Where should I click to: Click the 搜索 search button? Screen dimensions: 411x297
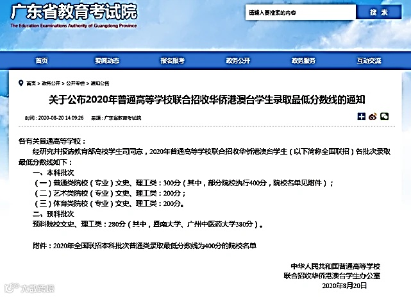point(379,12)
